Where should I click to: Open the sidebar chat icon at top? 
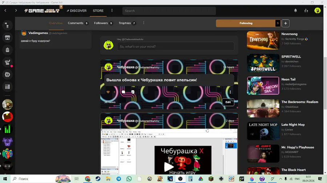click(7, 25)
